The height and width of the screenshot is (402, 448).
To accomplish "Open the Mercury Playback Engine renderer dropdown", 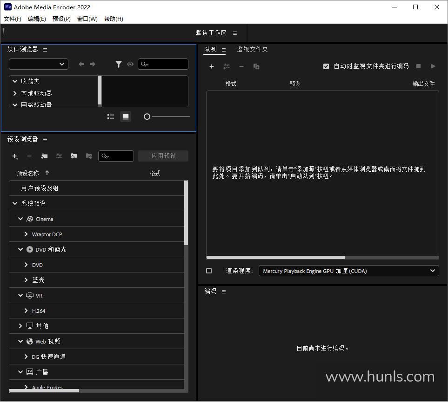I will tap(348, 271).
